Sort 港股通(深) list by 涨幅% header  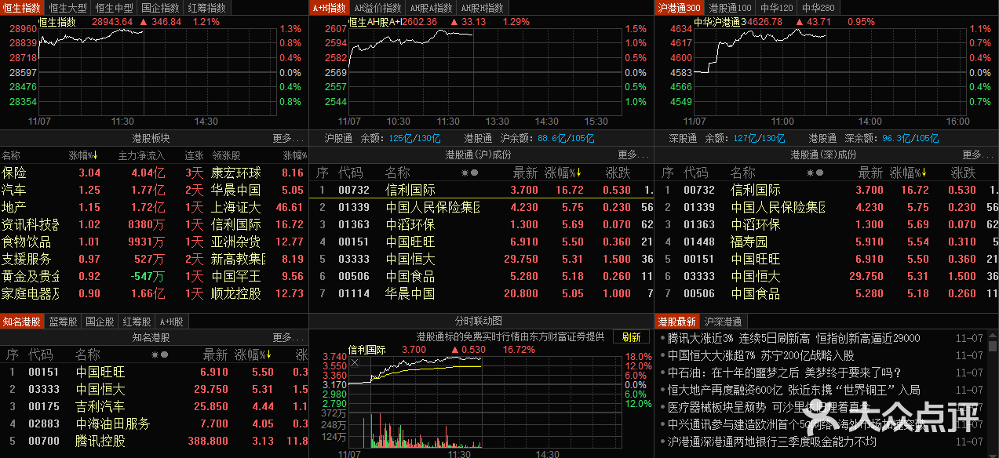point(907,173)
